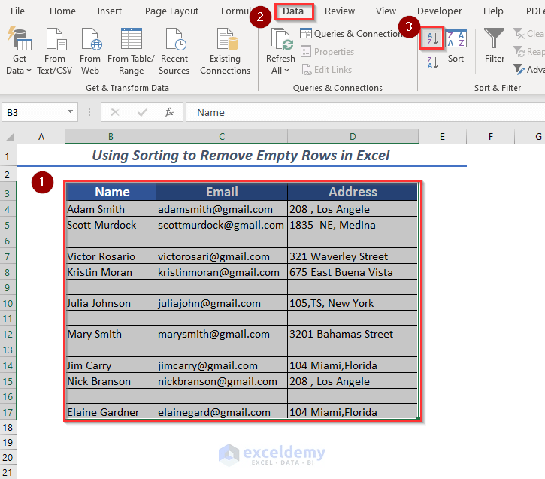Image resolution: width=545 pixels, height=479 pixels.
Task: Open Insert Function fx dialog
Action: (x=169, y=112)
